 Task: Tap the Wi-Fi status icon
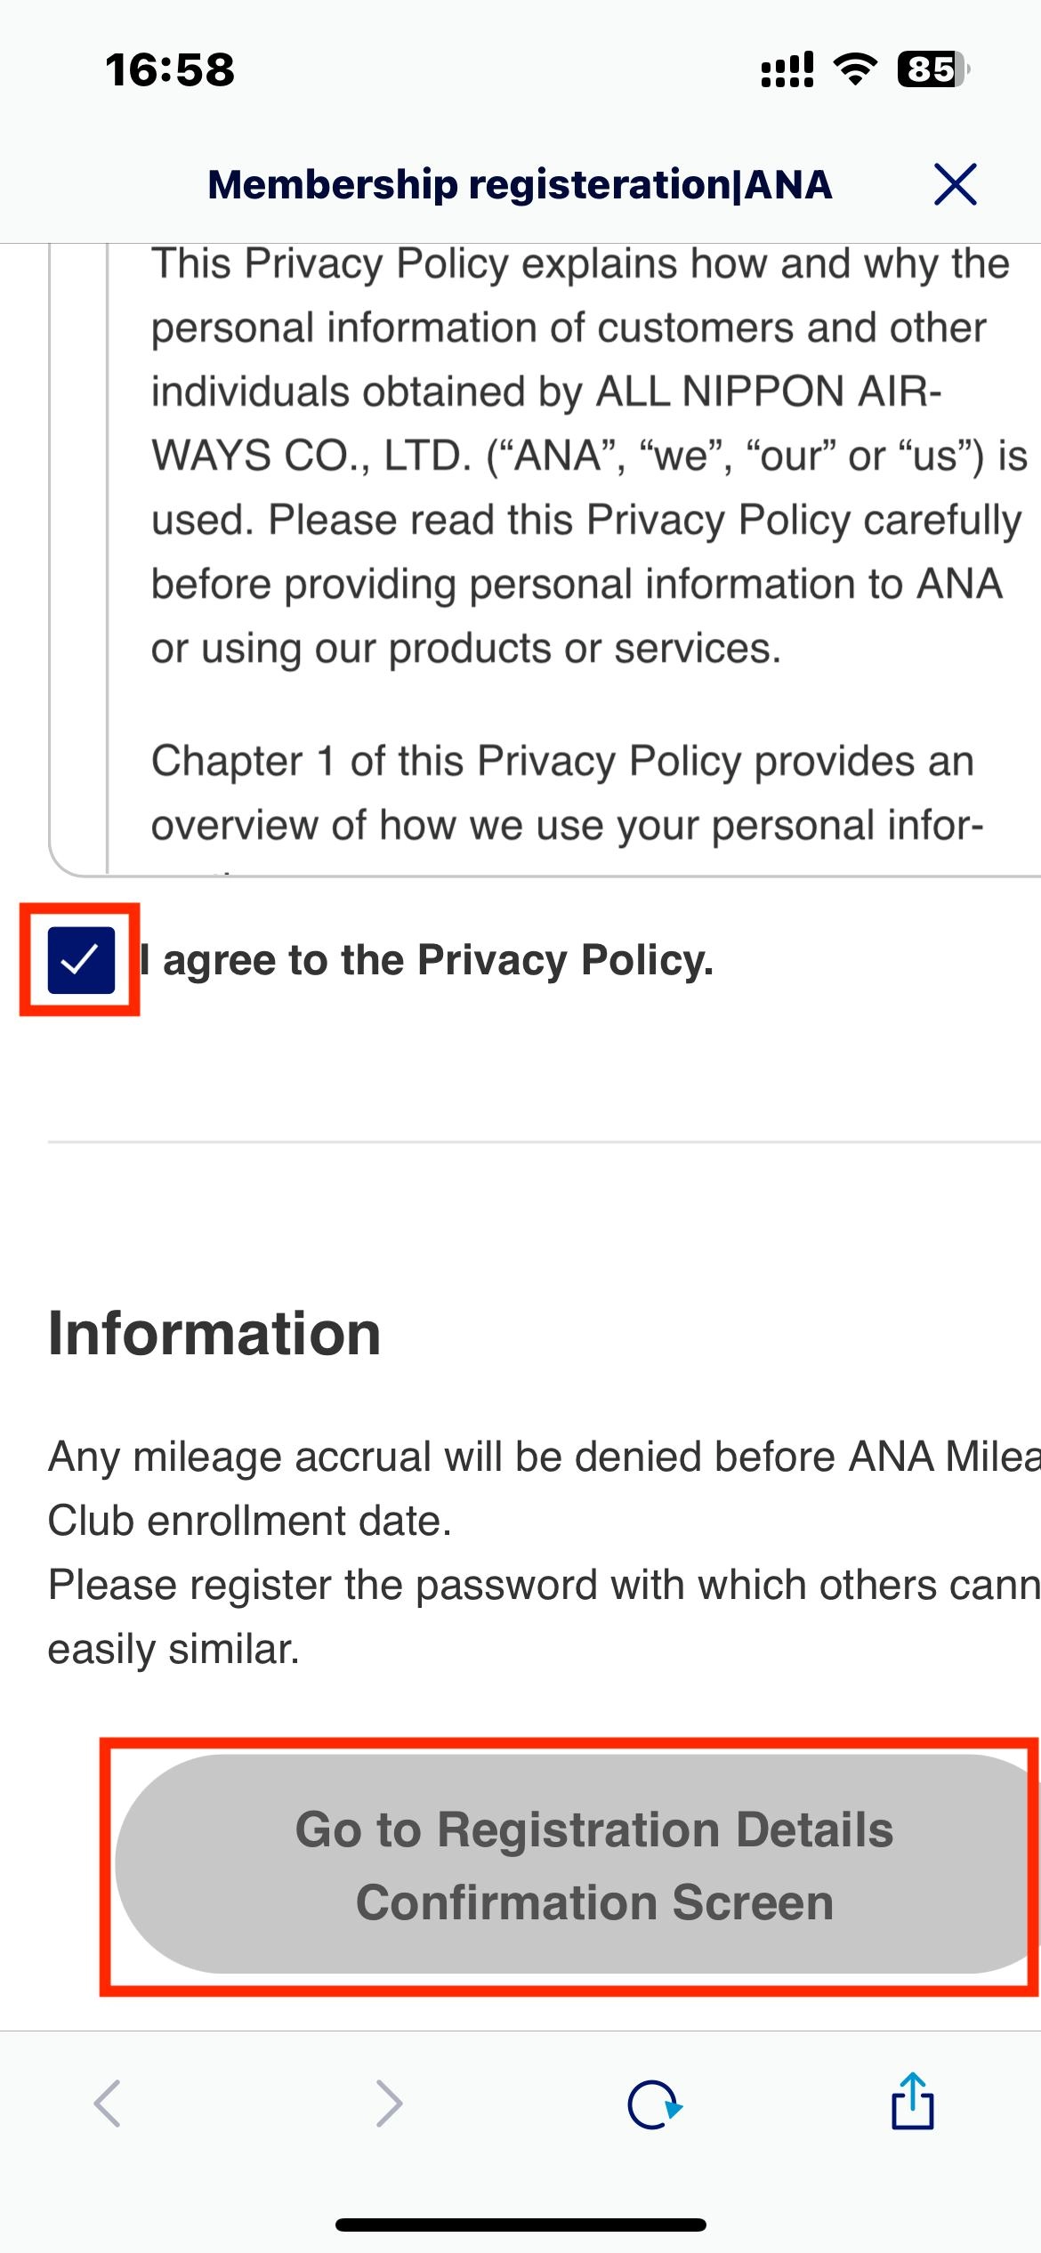pyautogui.click(x=855, y=69)
